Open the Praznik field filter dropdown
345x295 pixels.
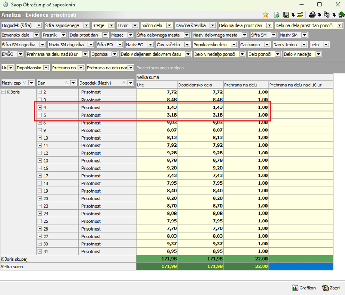click(x=63, y=35)
